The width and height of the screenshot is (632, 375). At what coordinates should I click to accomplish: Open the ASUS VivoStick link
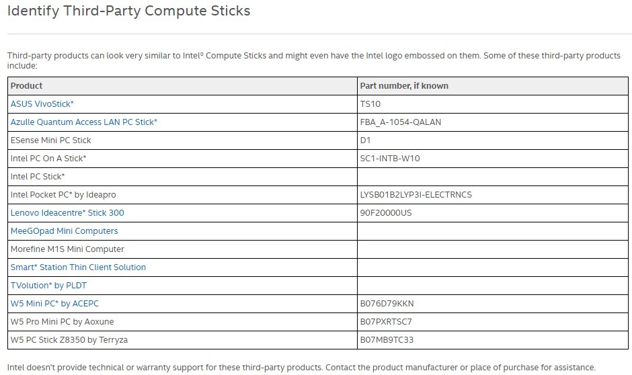[x=42, y=104]
